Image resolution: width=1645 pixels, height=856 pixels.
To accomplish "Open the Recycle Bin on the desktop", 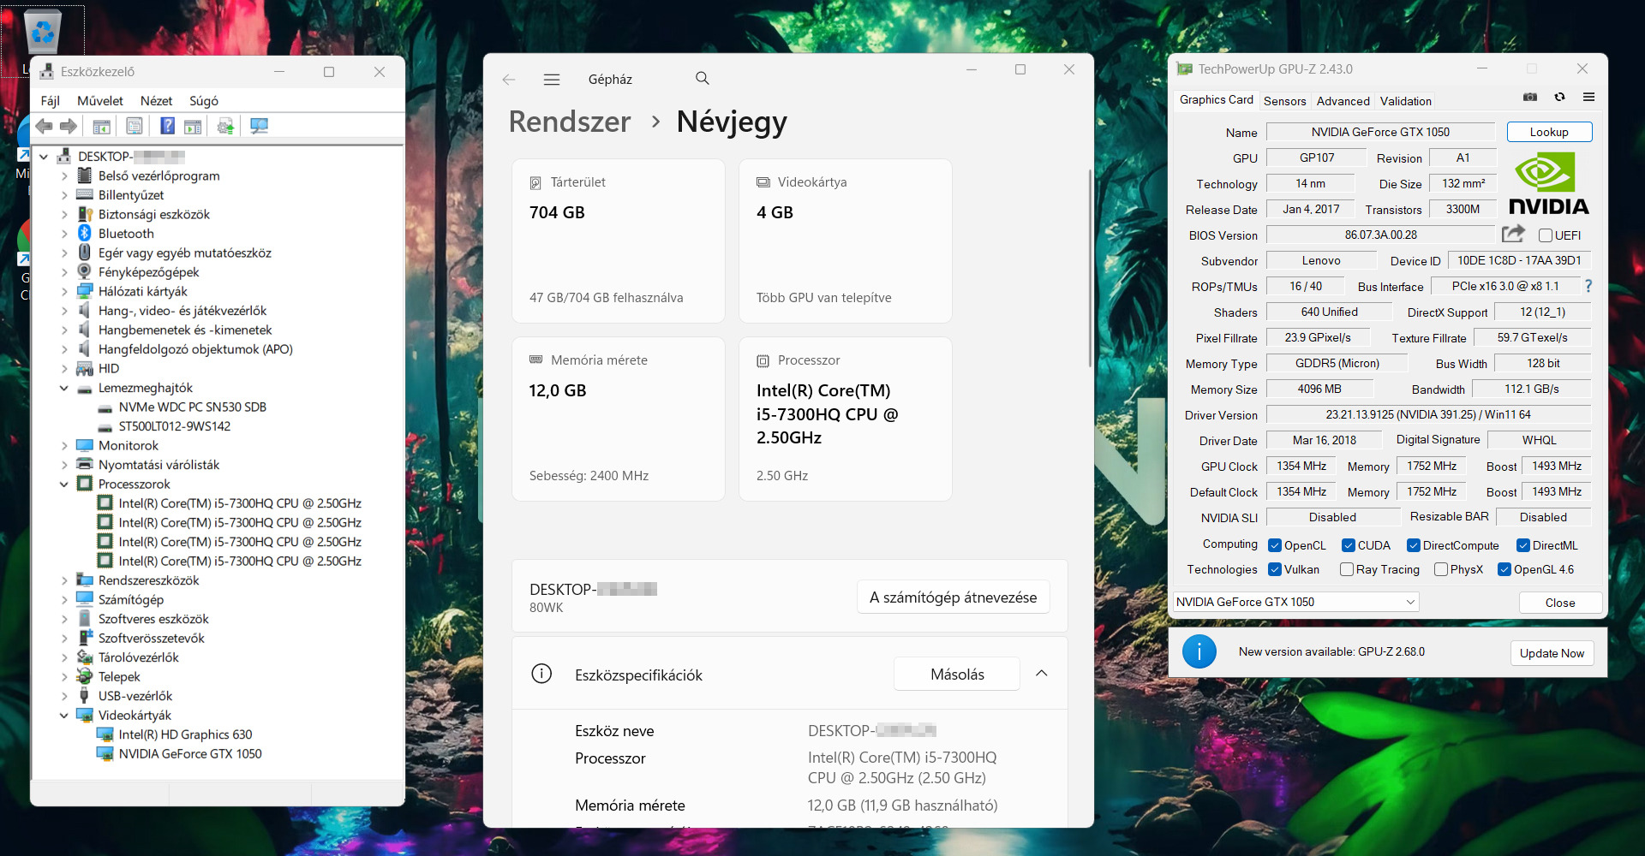I will coord(42,32).
